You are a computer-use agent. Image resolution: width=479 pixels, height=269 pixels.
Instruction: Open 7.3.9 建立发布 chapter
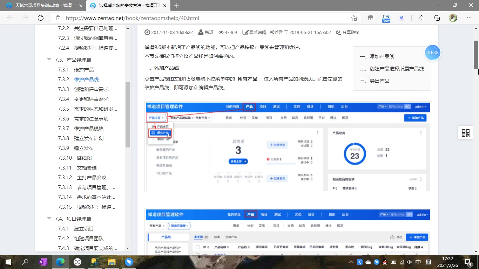[x=76, y=148]
